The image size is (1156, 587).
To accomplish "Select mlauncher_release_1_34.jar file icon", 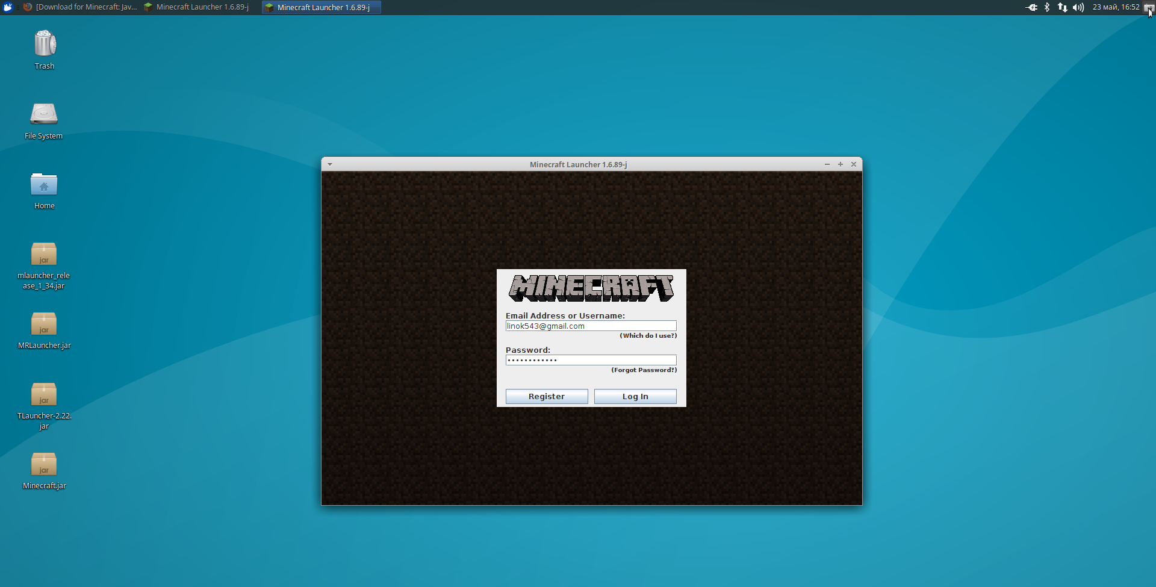I will tap(44, 254).
